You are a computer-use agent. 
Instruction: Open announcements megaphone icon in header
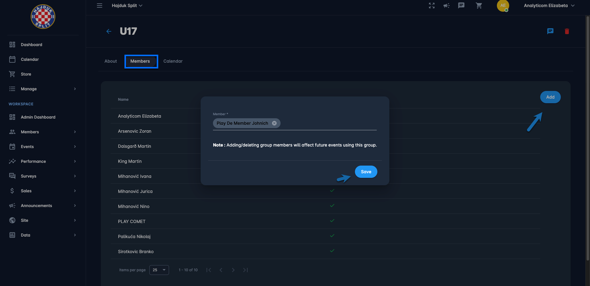[446, 6]
